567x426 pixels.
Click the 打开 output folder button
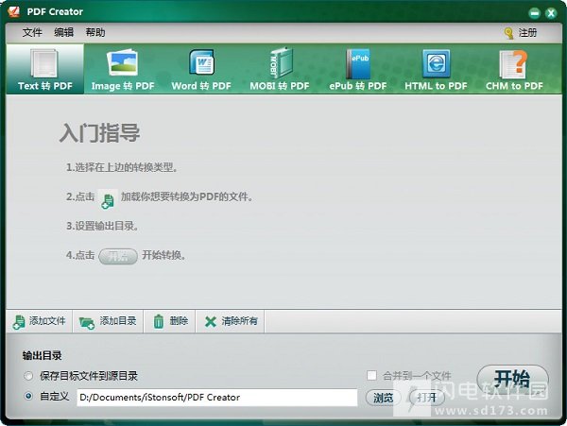point(427,398)
